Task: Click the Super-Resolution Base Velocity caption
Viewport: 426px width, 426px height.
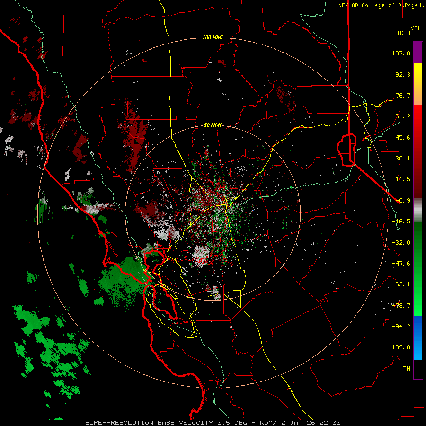Action: coord(213,423)
